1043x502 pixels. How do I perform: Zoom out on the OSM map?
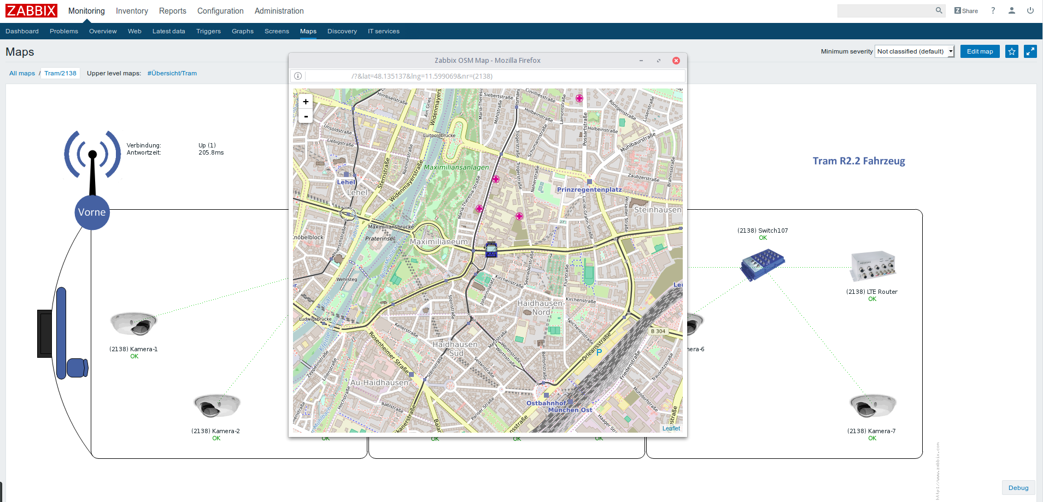(306, 116)
